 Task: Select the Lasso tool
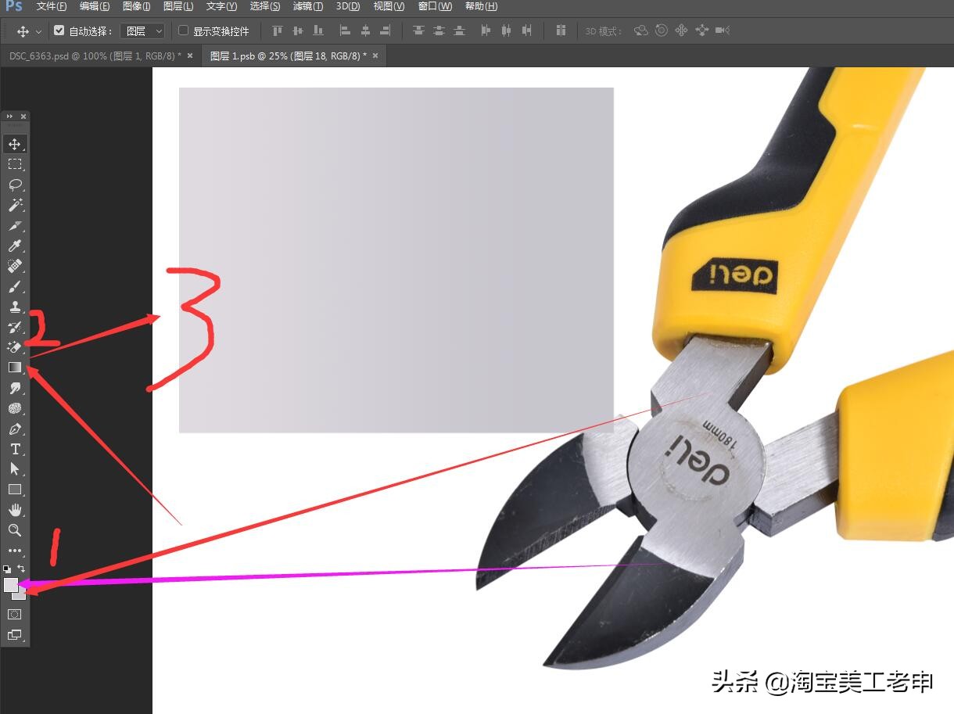(x=15, y=185)
